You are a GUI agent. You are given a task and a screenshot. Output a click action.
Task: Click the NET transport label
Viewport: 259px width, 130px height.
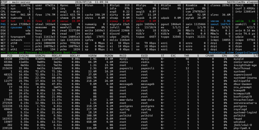tap(18, 37)
